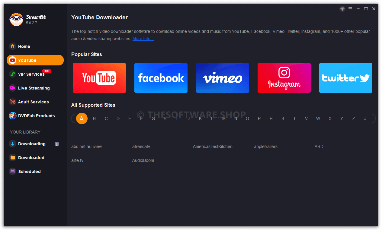Open the AudioBoom site
This screenshot has height=230, width=382.
[143, 160]
